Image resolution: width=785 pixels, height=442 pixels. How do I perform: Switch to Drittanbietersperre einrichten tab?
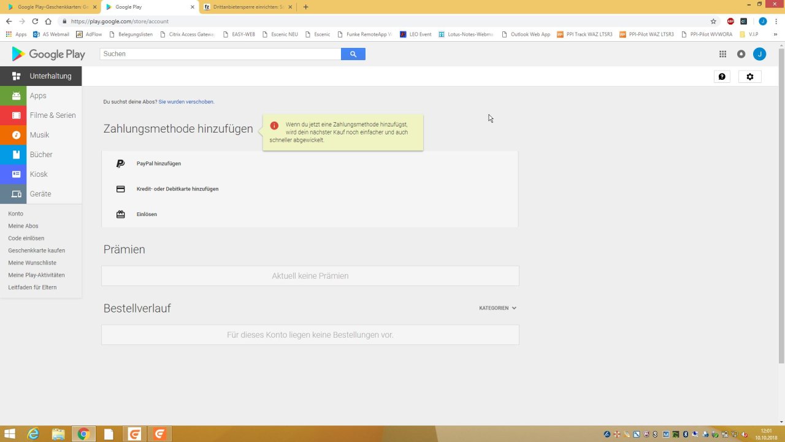point(248,7)
